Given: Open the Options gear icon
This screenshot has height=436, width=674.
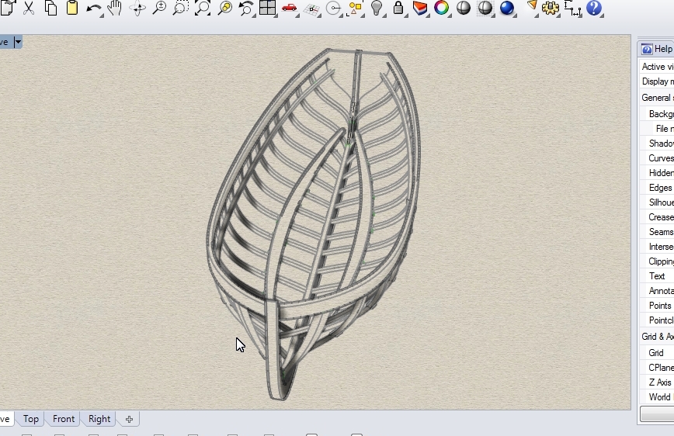Looking at the screenshot, I should coord(551,9).
